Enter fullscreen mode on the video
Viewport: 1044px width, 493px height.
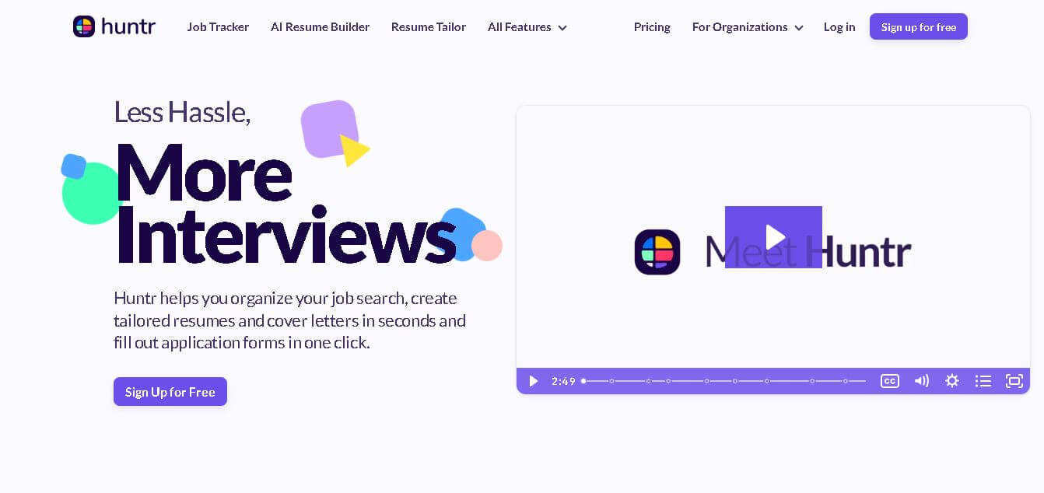(1014, 381)
